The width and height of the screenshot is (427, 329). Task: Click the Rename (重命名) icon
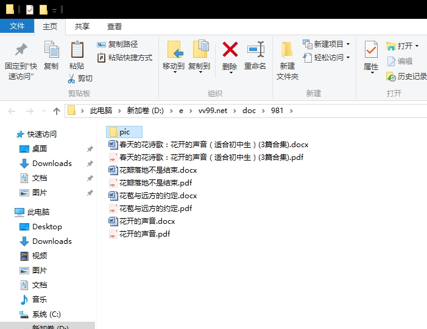[x=255, y=49]
